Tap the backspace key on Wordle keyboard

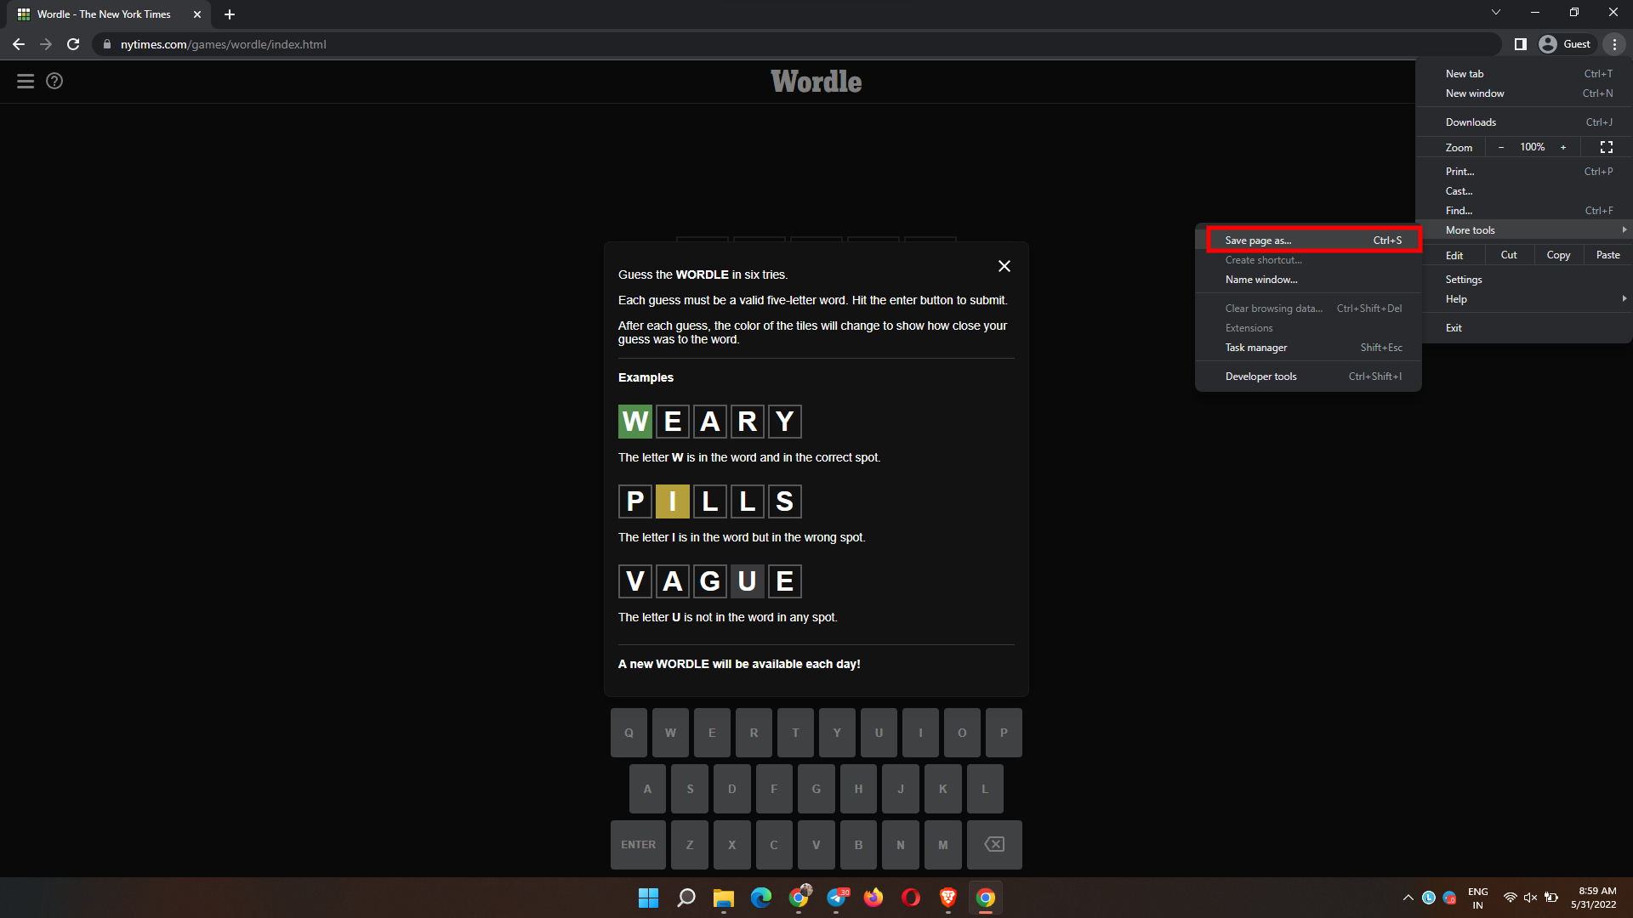[994, 845]
